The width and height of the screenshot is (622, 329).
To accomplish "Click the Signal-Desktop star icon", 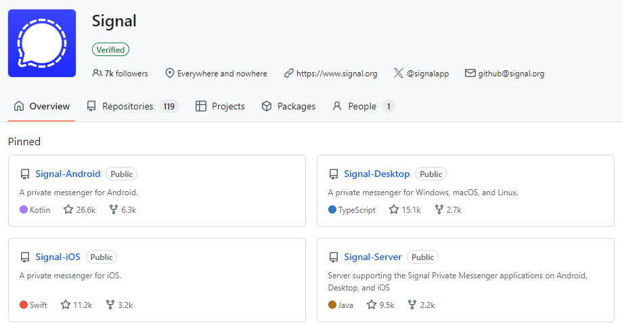I will click(393, 209).
